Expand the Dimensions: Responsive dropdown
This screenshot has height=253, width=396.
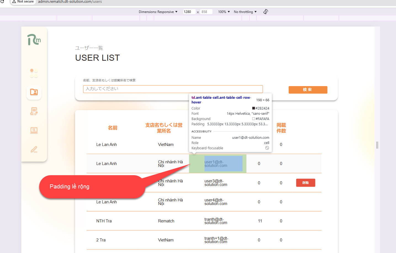[x=158, y=12]
